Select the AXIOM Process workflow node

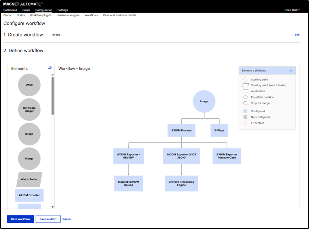pos(181,130)
